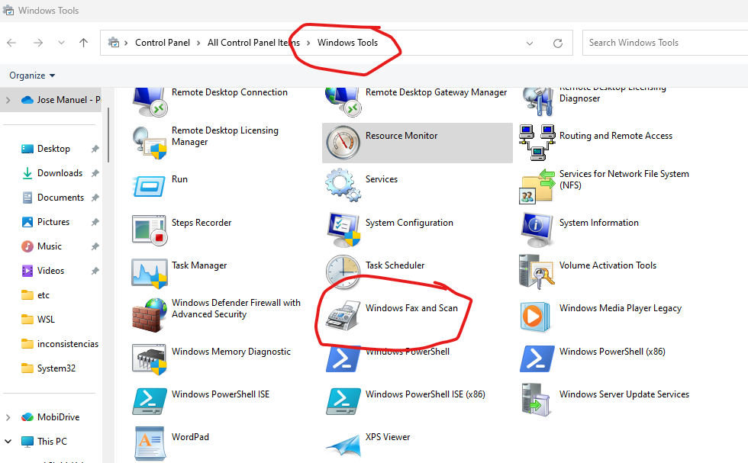
Task: Open the Windows Memory Diagnostic chip icon
Action: coord(150,359)
